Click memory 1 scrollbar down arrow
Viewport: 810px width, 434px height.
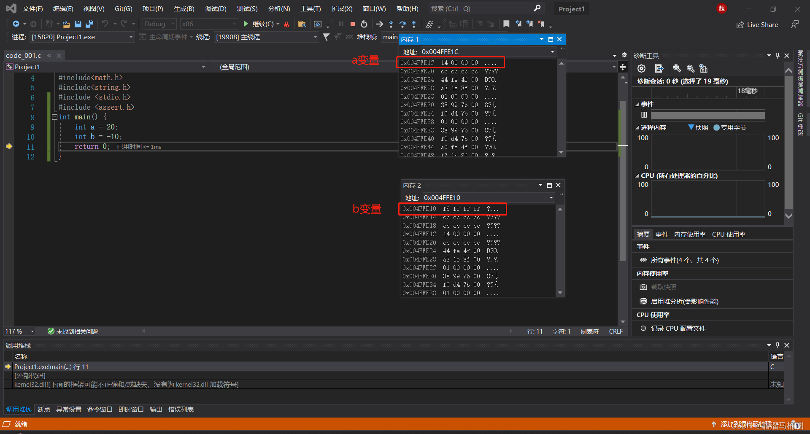point(561,152)
